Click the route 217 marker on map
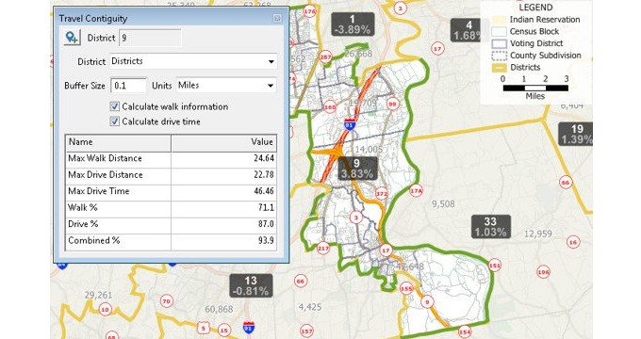This screenshot has width=641, height=339. 323,249
